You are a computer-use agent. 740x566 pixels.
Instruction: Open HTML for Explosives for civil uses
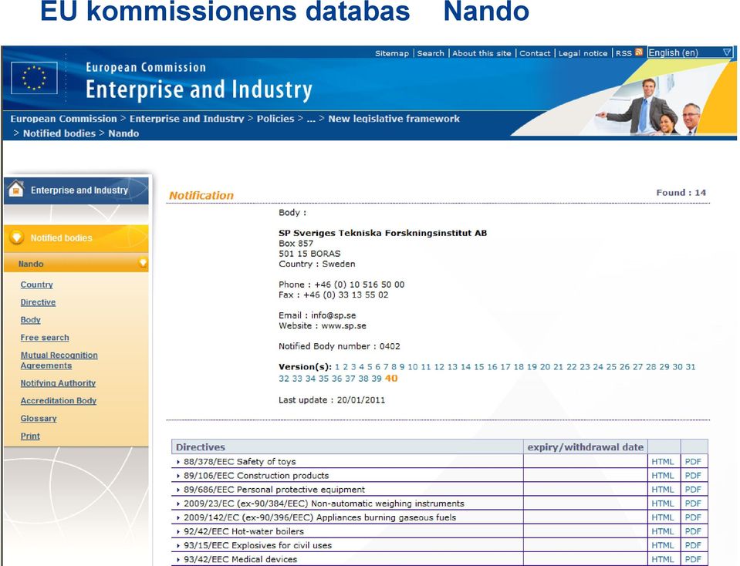tap(663, 545)
